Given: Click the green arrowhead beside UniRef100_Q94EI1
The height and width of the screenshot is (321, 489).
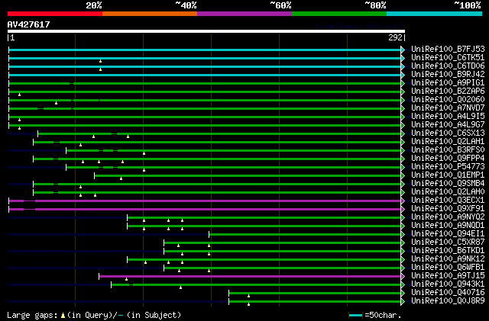Looking at the screenshot, I should pyautogui.click(x=403, y=234).
